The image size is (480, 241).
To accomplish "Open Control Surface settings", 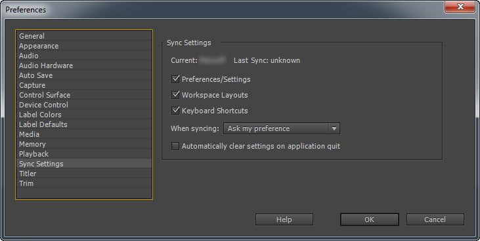I will click(83, 95).
